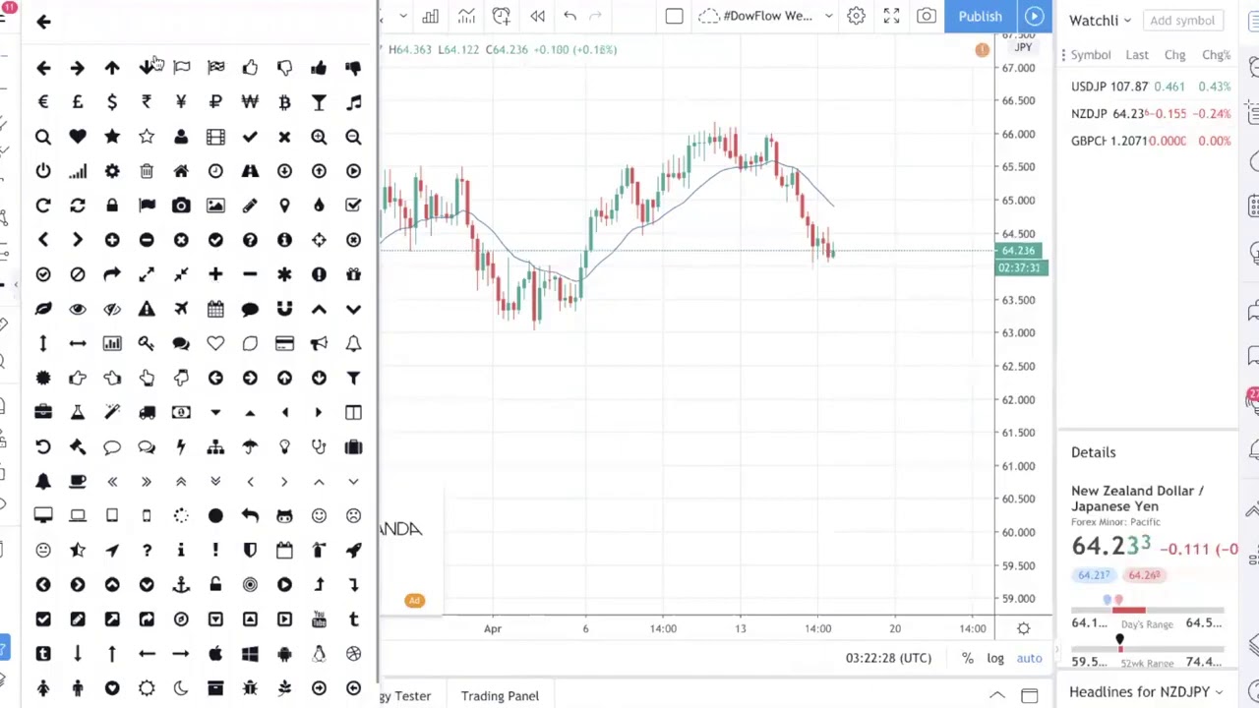The height and width of the screenshot is (708, 1259).
Task: Pick the cocktail glass icon
Action: coord(319,102)
